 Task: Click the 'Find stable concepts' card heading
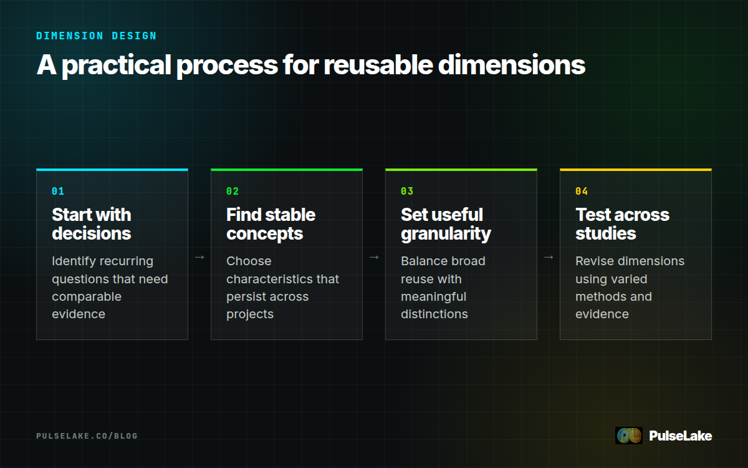[271, 224]
